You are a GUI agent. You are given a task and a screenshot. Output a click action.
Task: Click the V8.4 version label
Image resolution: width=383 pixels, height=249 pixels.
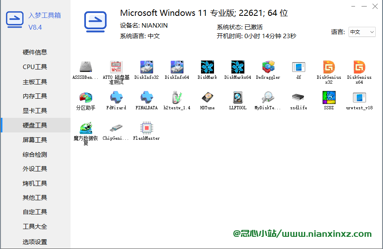point(35,27)
